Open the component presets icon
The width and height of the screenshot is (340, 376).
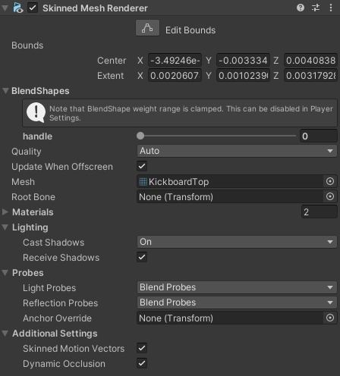pos(316,8)
